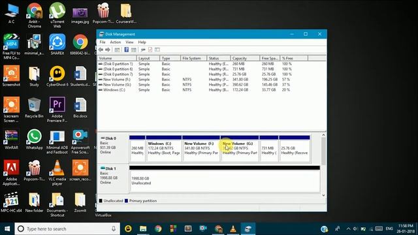Click the Forward arrow in Disk Management toolbar
Viewport: 418px width, 235px height.
point(108,50)
